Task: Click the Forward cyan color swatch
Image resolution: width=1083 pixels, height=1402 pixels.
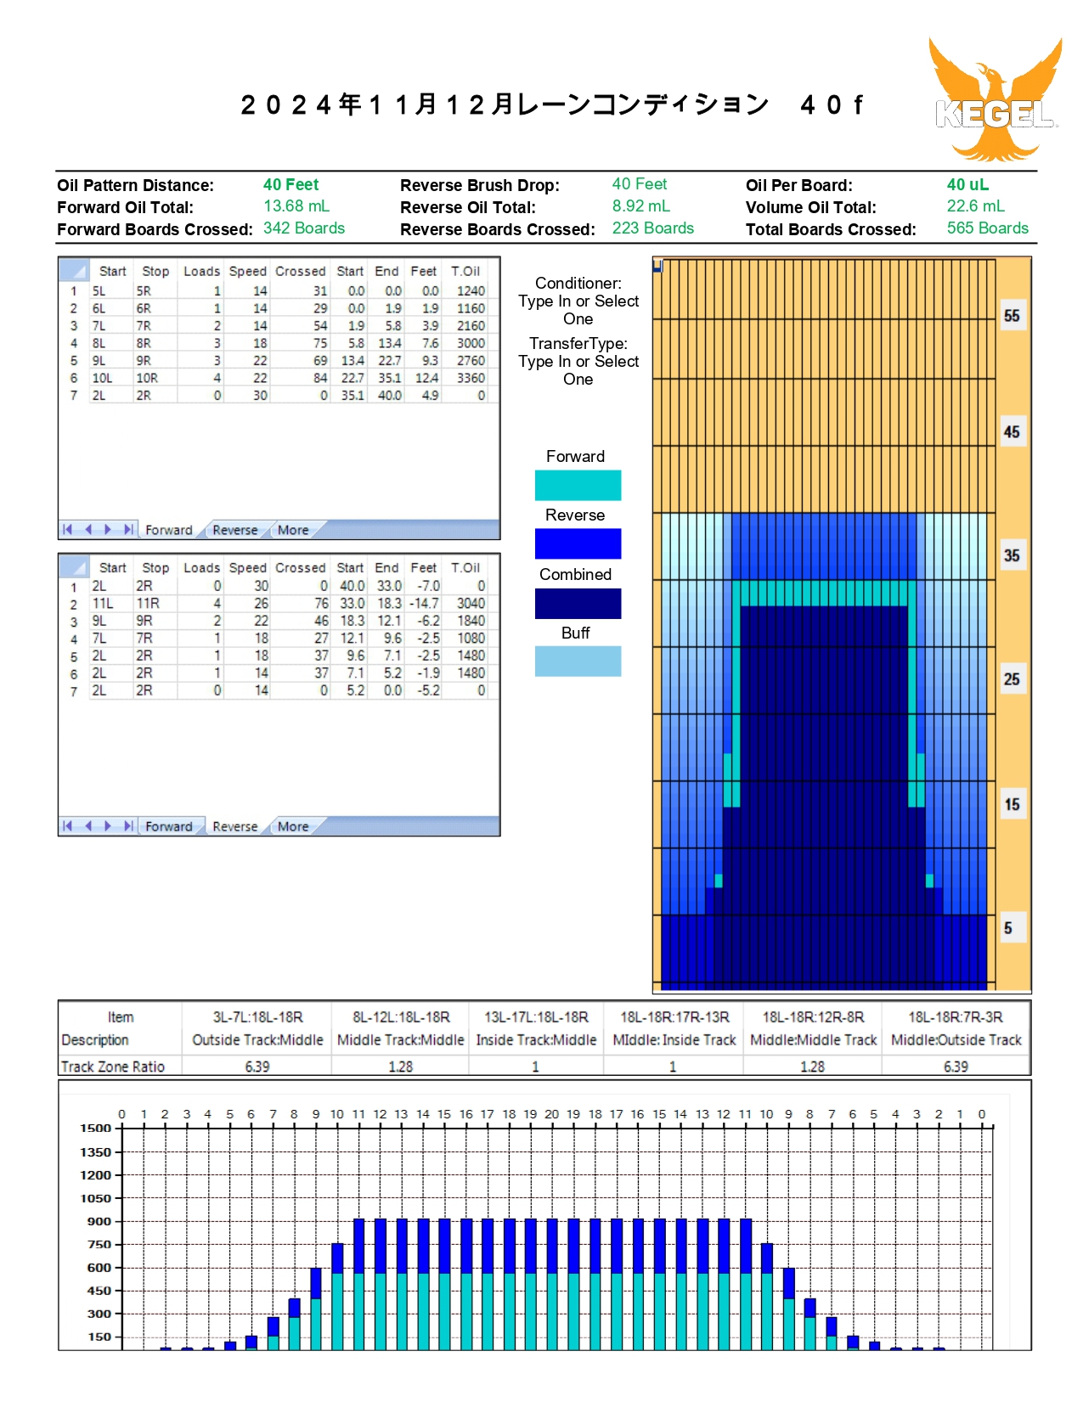Action: pyautogui.click(x=578, y=485)
